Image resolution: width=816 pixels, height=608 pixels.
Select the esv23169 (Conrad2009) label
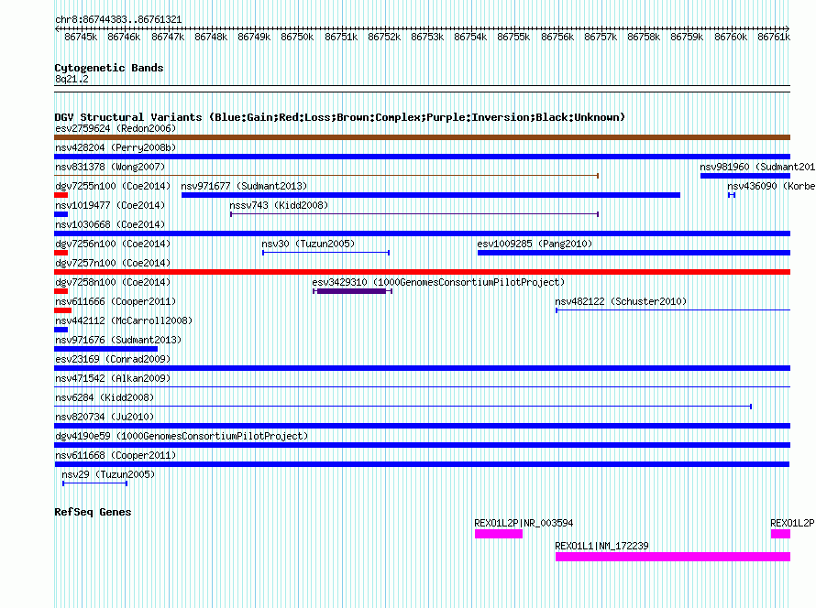(x=113, y=359)
